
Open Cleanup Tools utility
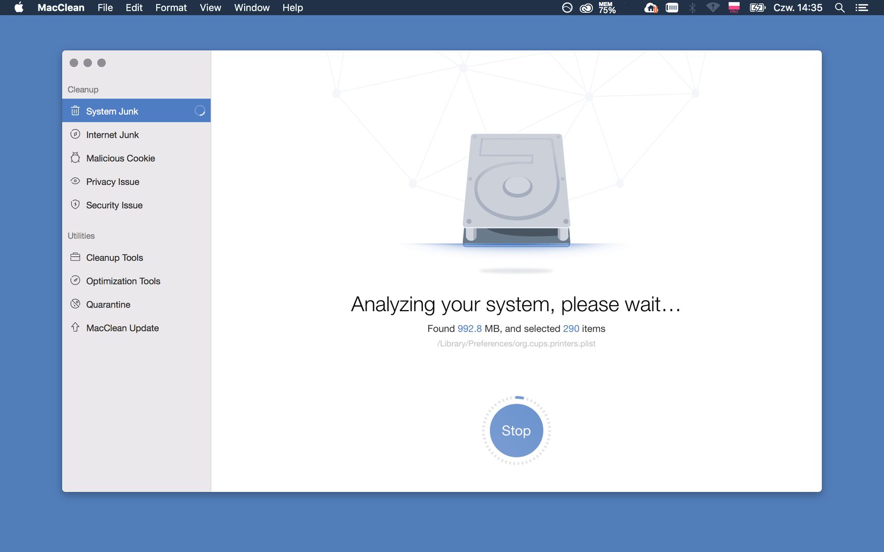click(136, 257)
